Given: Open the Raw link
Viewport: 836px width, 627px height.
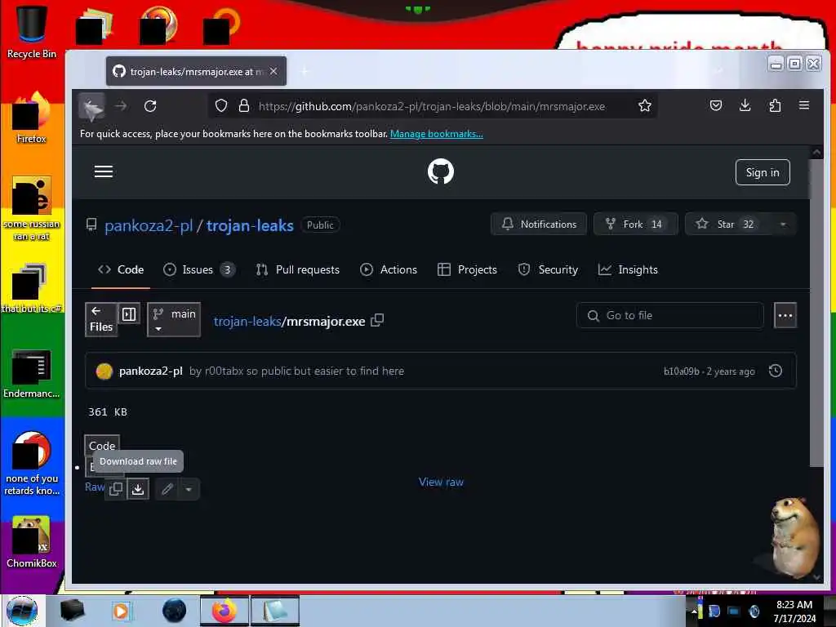Looking at the screenshot, I should coord(95,487).
